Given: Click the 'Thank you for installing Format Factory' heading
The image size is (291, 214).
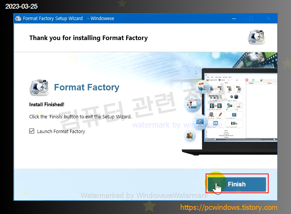Looking at the screenshot, I should [x=88, y=38].
